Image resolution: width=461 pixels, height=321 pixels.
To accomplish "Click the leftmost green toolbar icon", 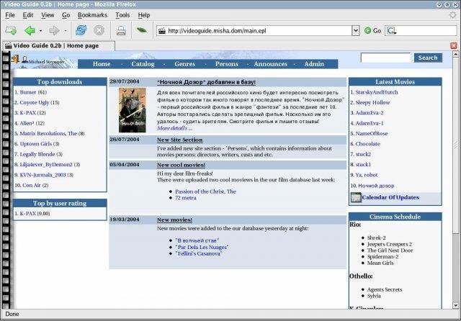I will pyautogui.click(x=11, y=30).
